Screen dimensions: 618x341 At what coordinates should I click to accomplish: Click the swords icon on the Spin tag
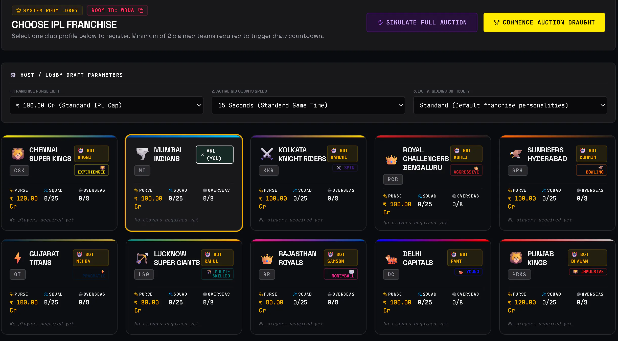339,168
